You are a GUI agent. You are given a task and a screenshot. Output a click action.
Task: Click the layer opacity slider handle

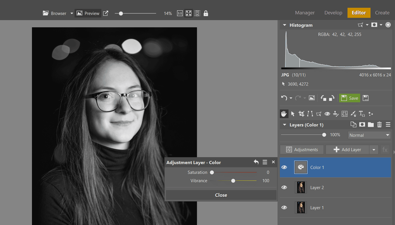tap(324, 135)
